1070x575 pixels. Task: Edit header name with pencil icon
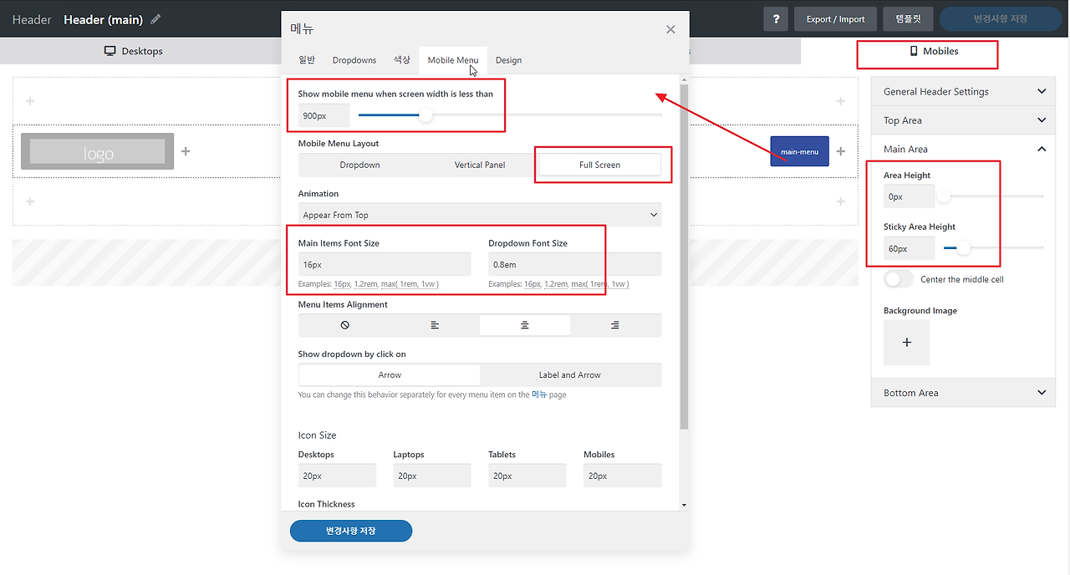(155, 19)
